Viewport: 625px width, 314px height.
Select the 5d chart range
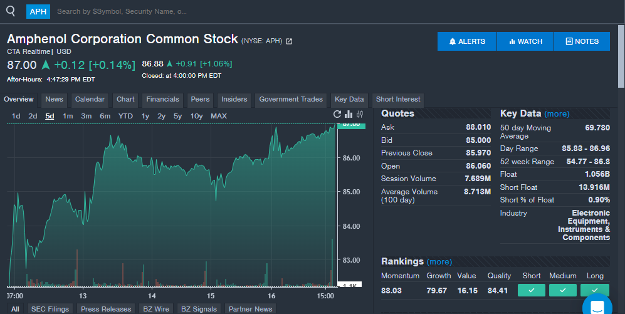50,116
